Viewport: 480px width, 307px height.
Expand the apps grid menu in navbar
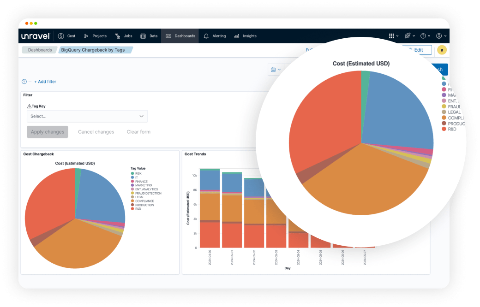pos(391,36)
